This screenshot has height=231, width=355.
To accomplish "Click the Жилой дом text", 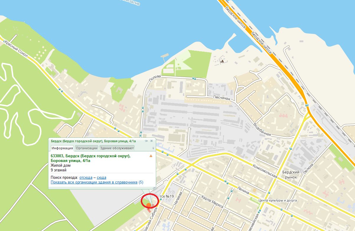I will coord(60,166).
